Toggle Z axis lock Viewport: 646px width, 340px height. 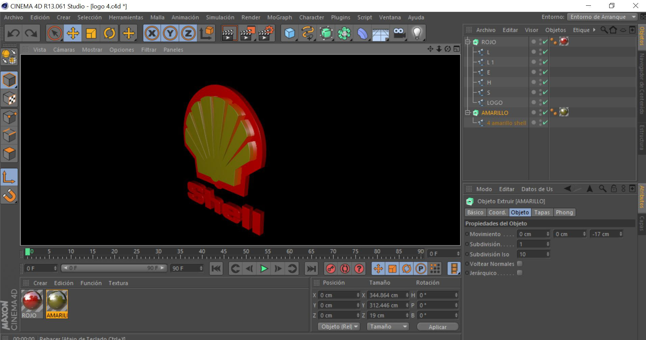coord(188,33)
